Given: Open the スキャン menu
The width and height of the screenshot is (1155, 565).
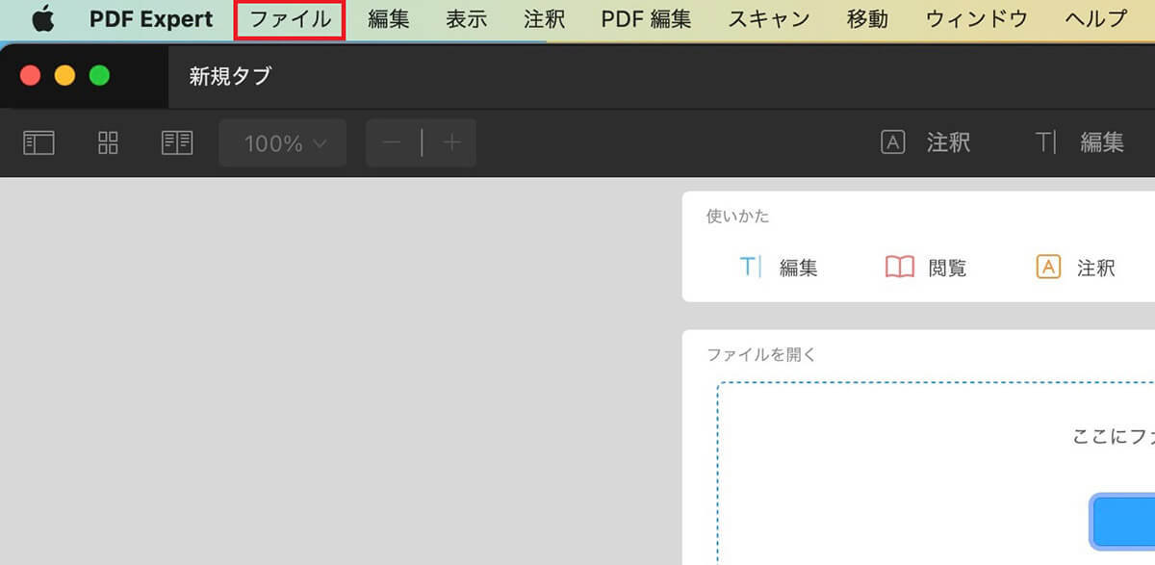Looking at the screenshot, I should [769, 18].
